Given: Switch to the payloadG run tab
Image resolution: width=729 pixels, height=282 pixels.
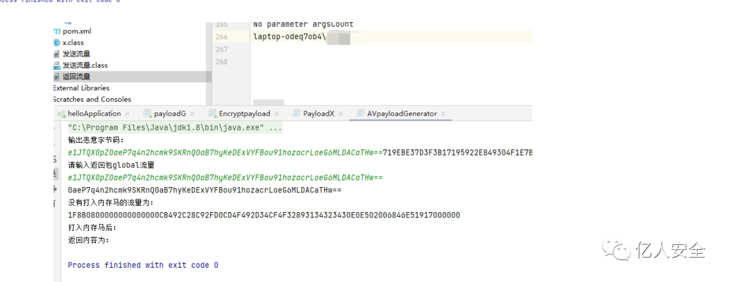Looking at the screenshot, I should 169,114.
